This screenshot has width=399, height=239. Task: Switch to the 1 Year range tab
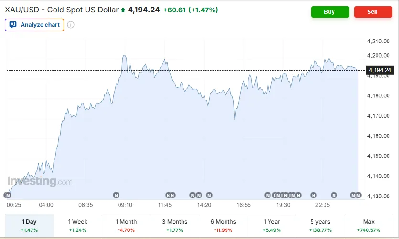point(272,226)
